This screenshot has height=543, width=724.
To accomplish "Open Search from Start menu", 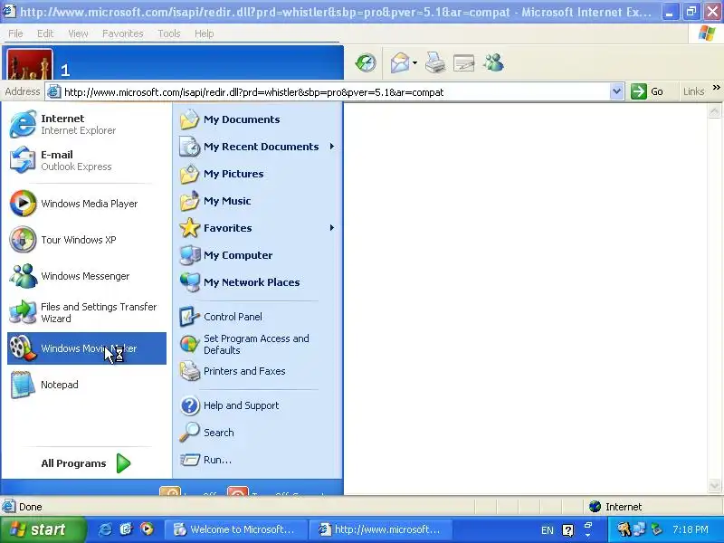I will click(258, 433).
